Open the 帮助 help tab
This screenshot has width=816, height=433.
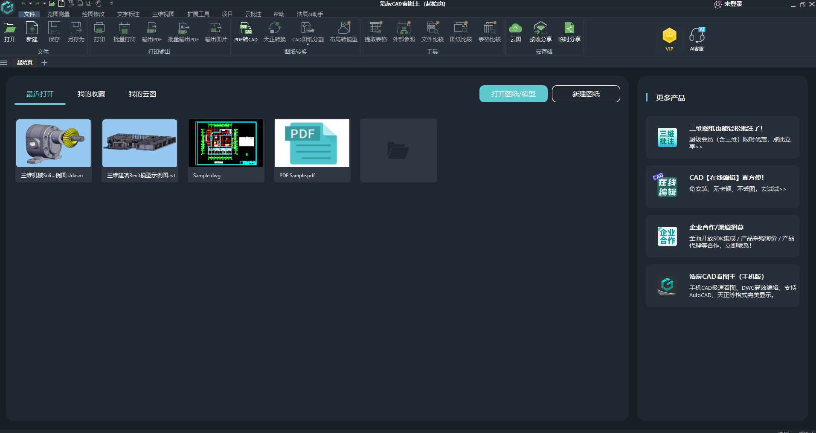[x=279, y=14]
